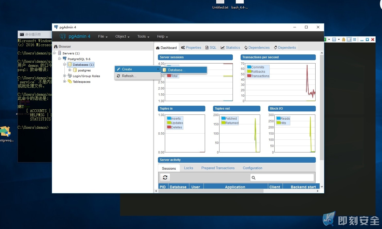Click the horizontal scrollbar right arrow
The width and height of the screenshot is (382, 229).
[x=318, y=191]
